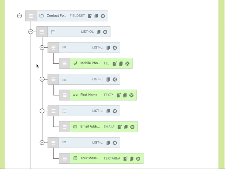Screen dimensions: 225x169
Task: Remove the LIST-OL element
Action: [105, 32]
